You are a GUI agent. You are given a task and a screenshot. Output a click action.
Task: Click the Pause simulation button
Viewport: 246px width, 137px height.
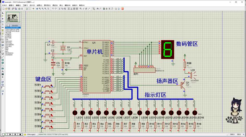click(15, 134)
